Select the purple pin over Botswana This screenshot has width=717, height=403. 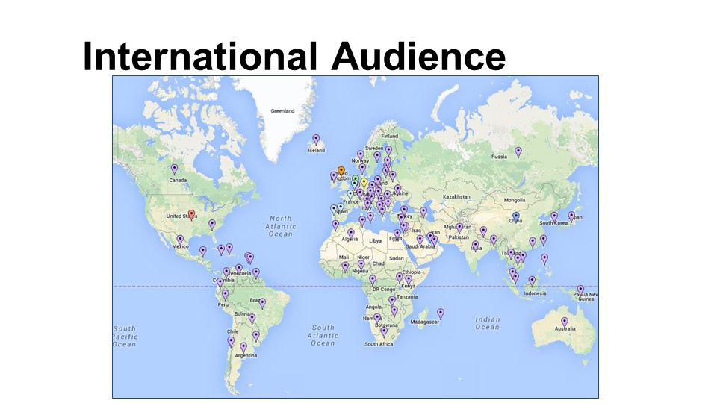384,331
